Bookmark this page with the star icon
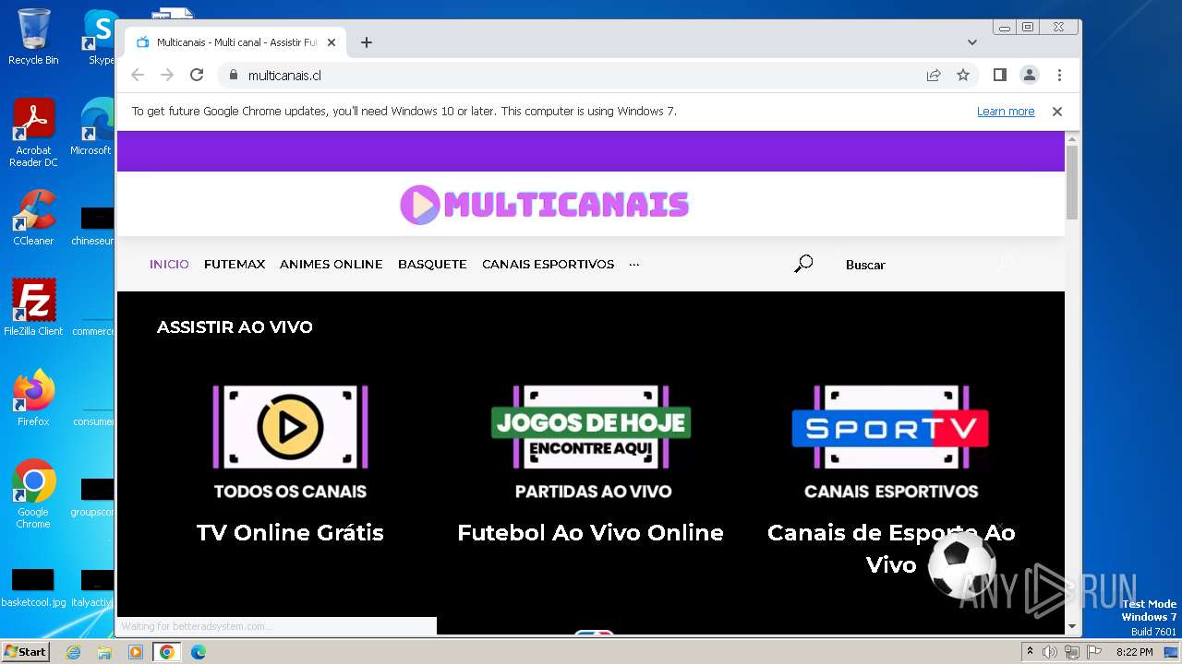This screenshot has width=1182, height=664. [963, 75]
